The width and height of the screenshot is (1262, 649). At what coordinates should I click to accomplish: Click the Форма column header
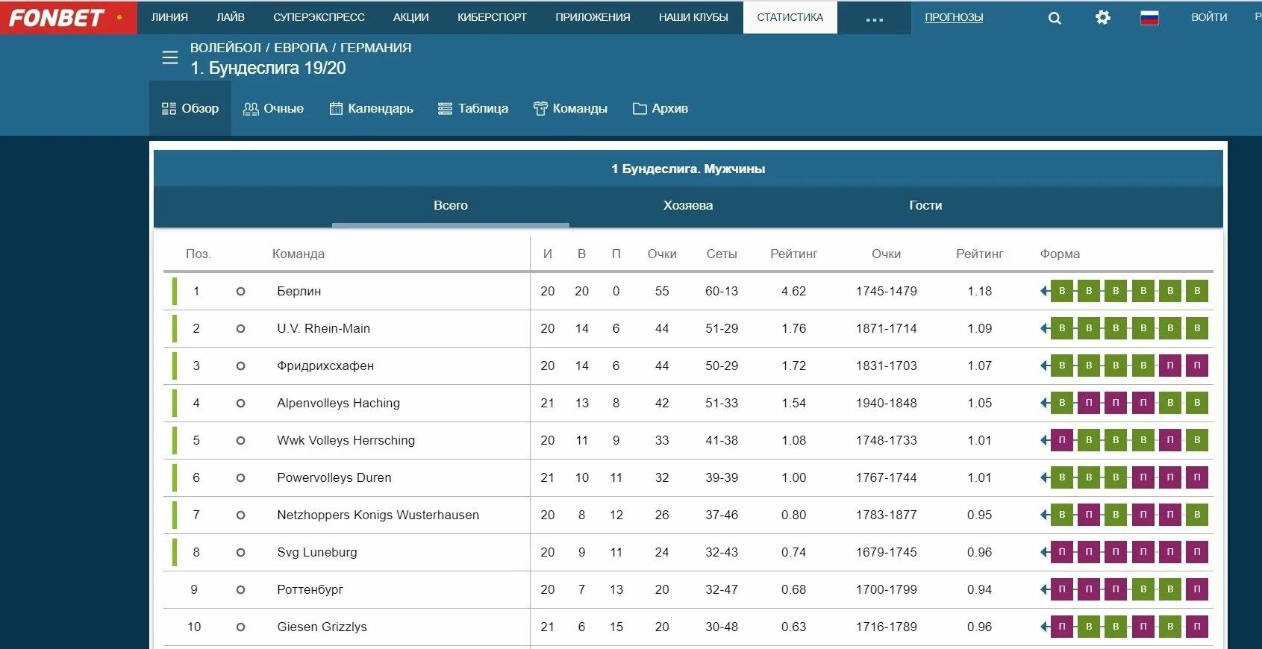pos(1060,254)
